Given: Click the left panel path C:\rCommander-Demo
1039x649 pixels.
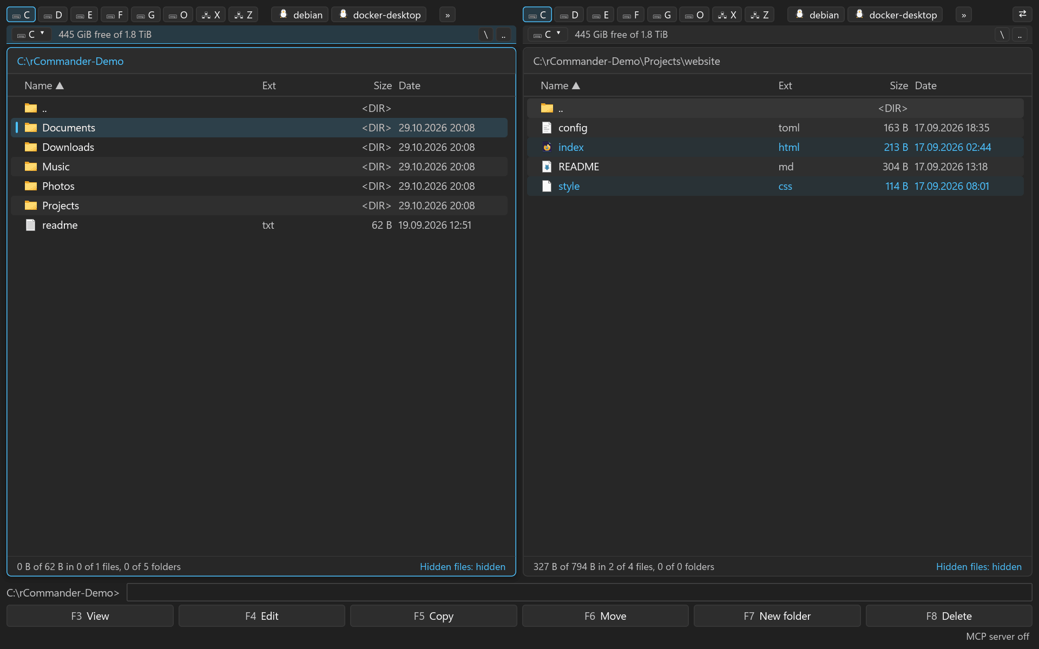Looking at the screenshot, I should pos(70,61).
